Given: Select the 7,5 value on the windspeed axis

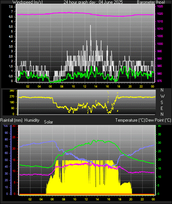Looking at the screenshot, I should [x=11, y=7].
